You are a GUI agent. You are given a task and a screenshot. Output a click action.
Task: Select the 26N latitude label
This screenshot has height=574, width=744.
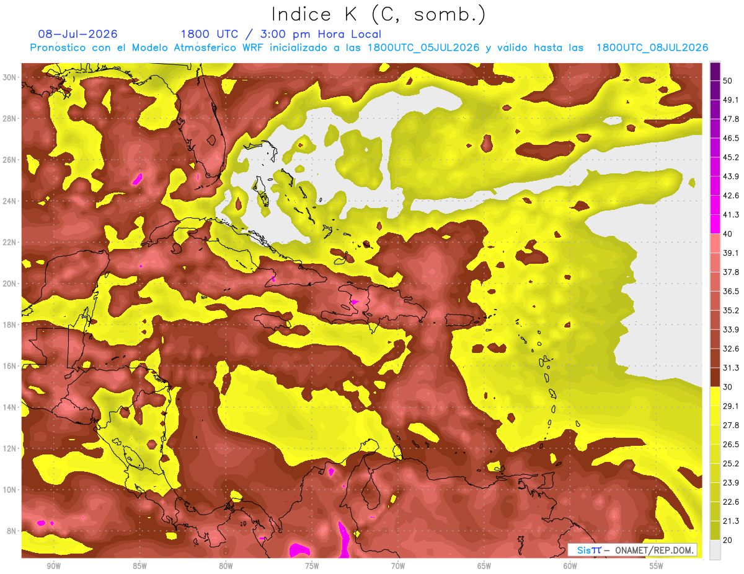point(10,160)
